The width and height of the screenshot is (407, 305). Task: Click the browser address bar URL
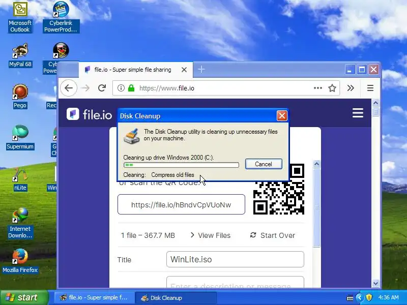(x=167, y=88)
